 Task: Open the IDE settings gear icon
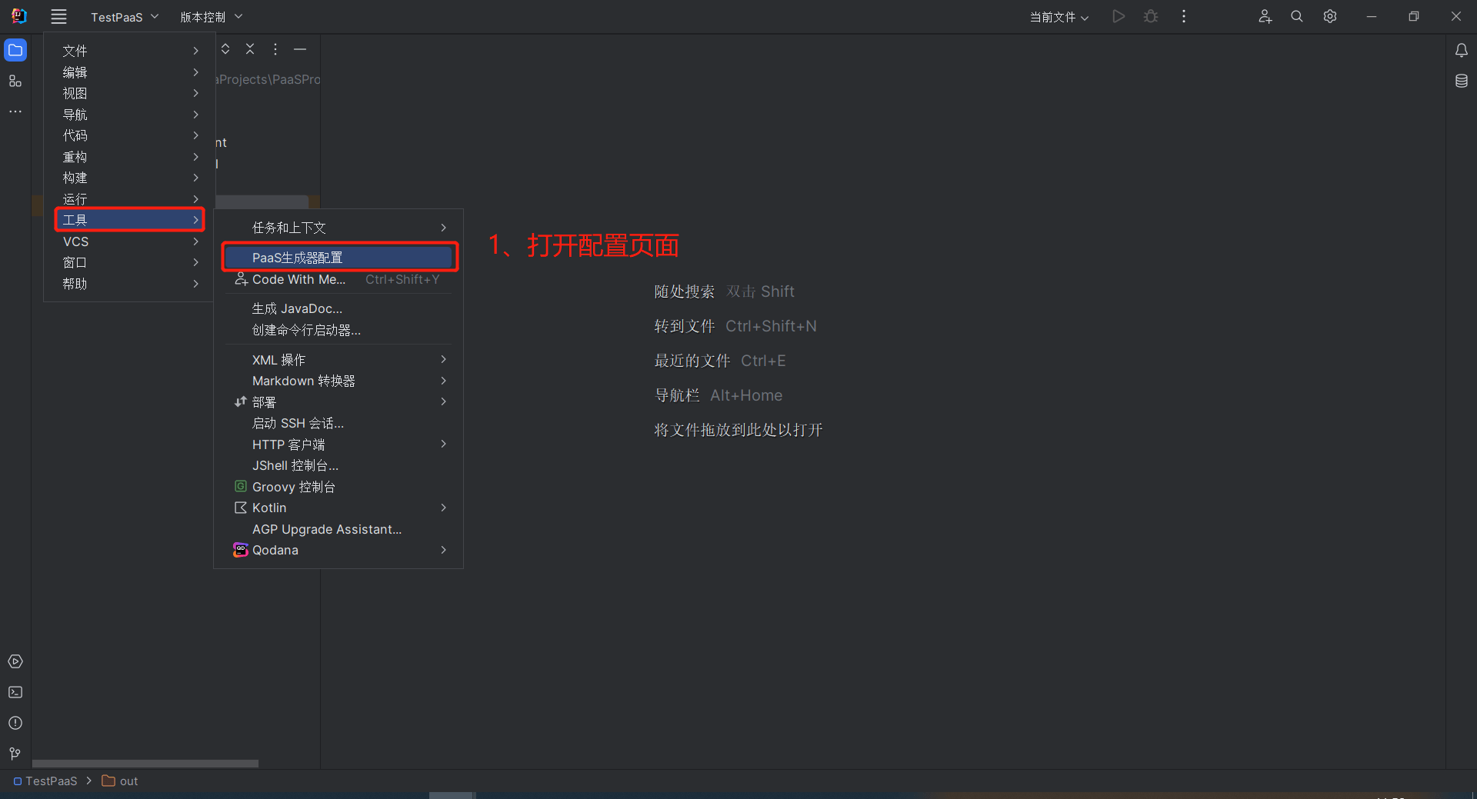tap(1330, 16)
